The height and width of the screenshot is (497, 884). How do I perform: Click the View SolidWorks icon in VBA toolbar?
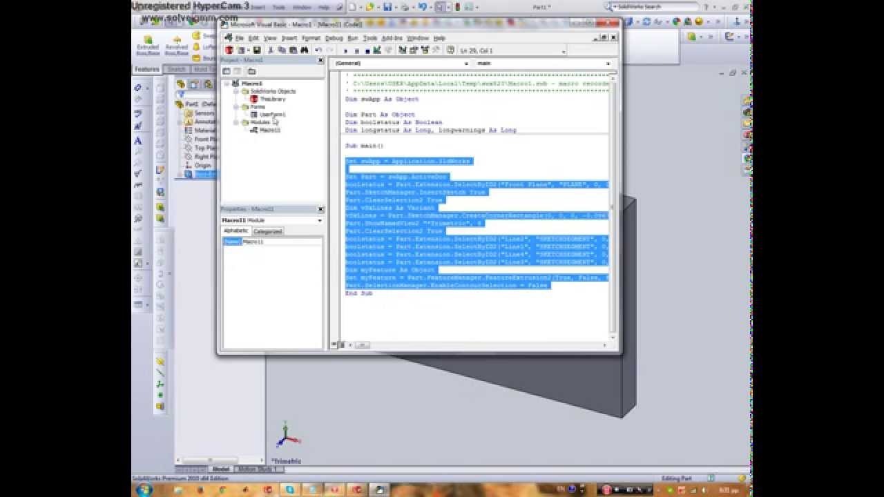tap(229, 50)
